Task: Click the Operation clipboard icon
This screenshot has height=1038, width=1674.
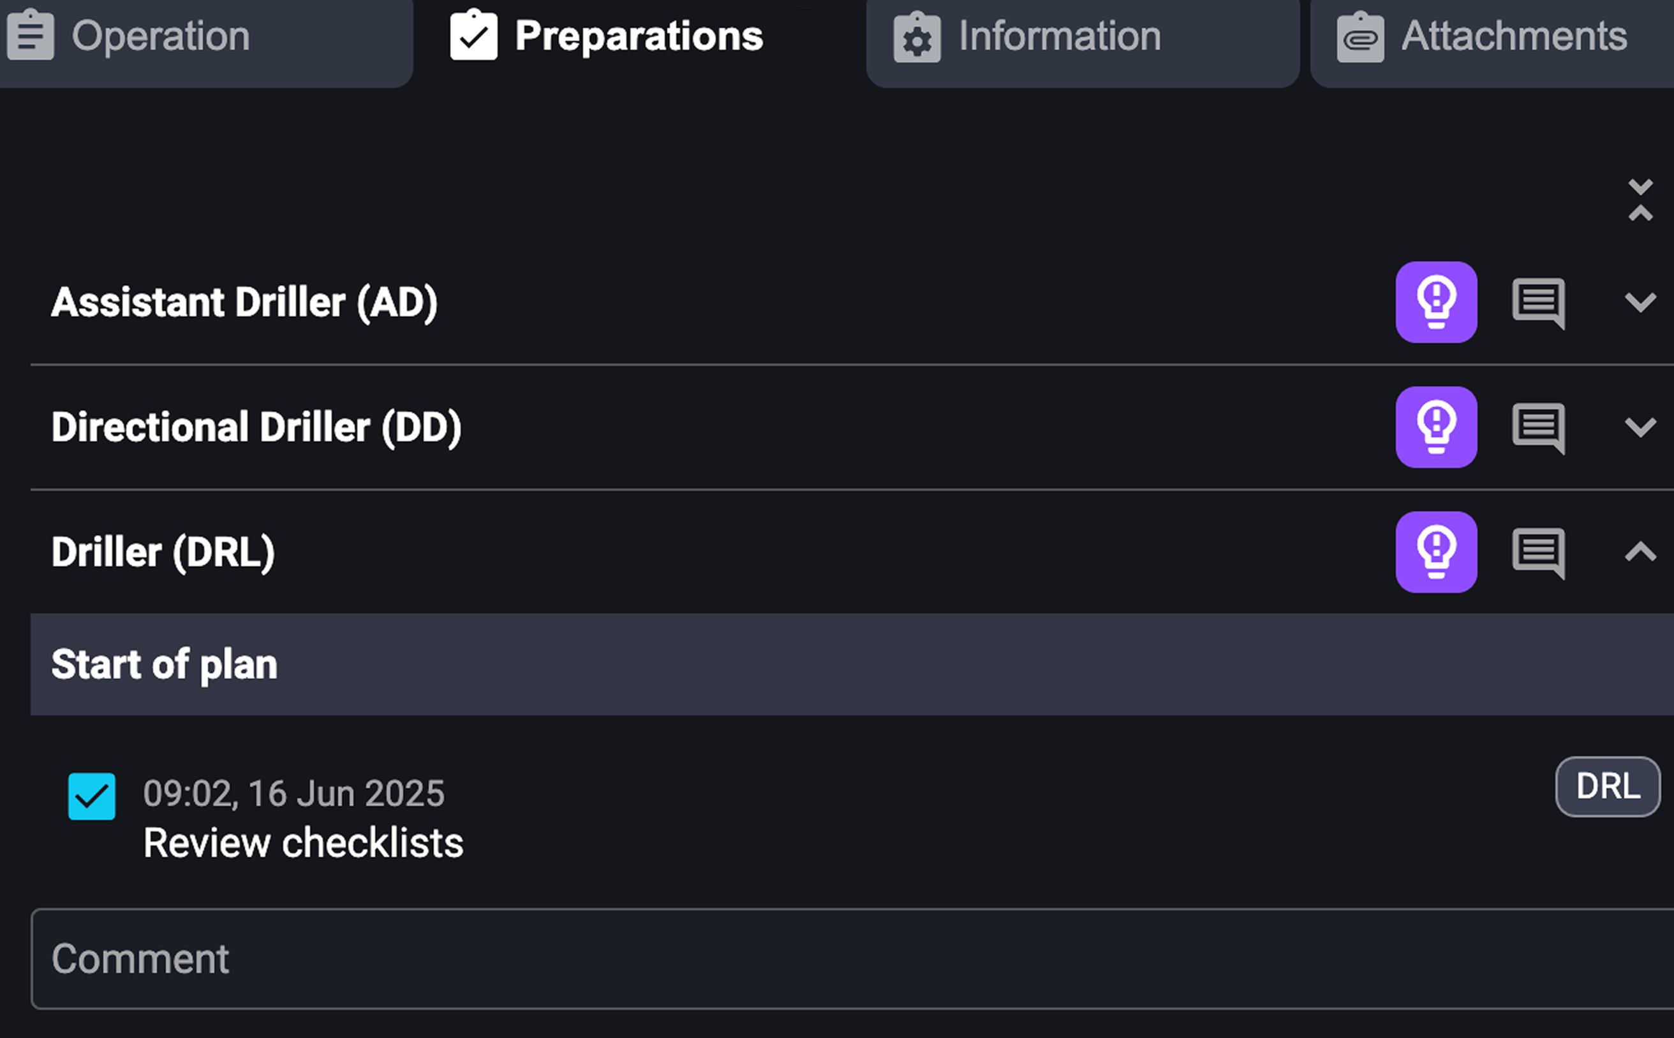Action: pyautogui.click(x=30, y=34)
